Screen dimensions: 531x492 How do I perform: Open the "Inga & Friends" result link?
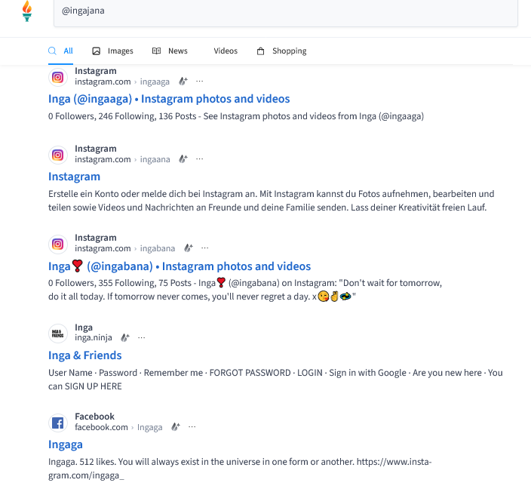(85, 355)
